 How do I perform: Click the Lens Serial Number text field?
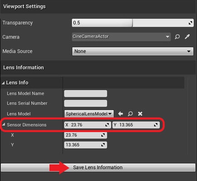point(85,103)
